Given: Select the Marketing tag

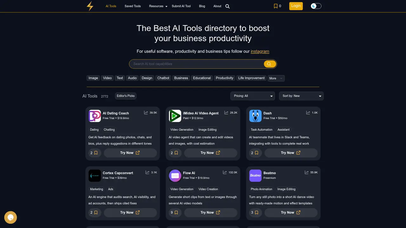Looking at the screenshot, I should 96,189.
